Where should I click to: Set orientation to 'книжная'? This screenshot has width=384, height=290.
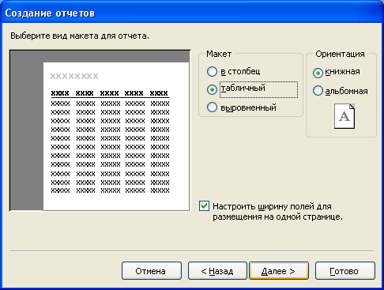click(x=318, y=73)
